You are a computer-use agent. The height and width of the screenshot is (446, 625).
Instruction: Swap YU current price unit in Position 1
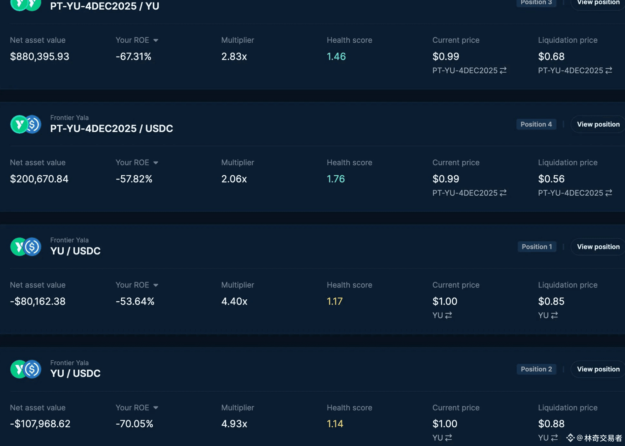coord(449,315)
